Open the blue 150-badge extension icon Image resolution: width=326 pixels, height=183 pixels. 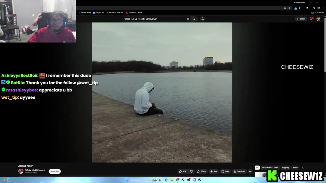pos(296,8)
